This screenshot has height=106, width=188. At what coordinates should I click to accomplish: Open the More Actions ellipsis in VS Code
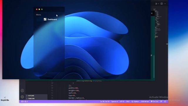click(165, 4)
